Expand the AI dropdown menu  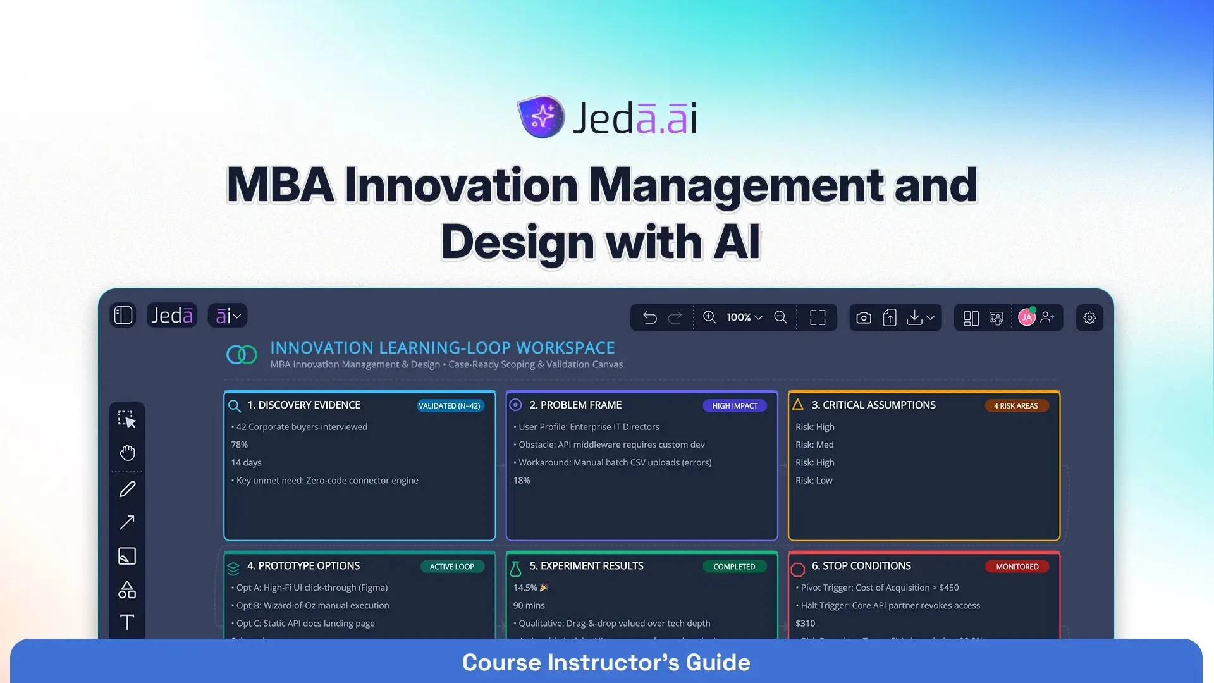pyautogui.click(x=228, y=315)
